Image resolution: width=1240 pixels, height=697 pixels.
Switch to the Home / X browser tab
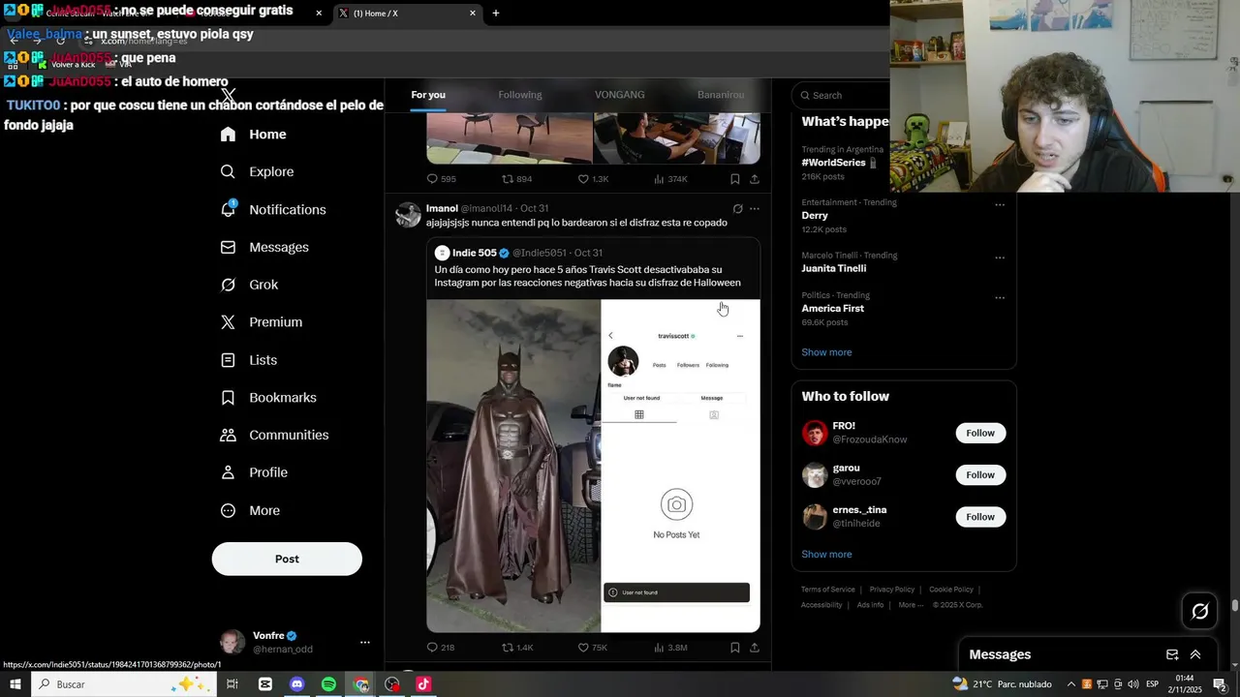tap(407, 13)
